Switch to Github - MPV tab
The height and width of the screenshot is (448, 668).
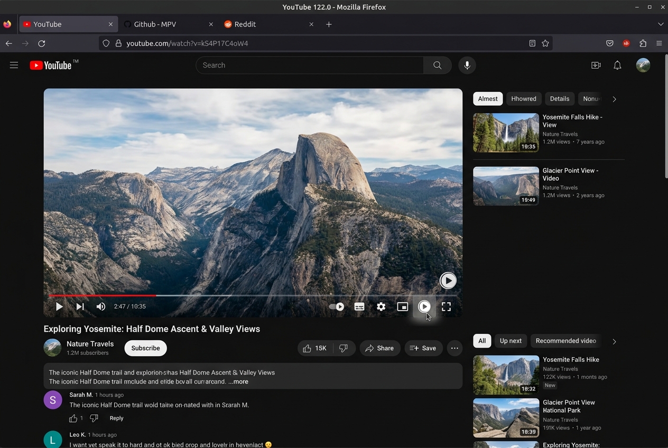tap(168, 24)
